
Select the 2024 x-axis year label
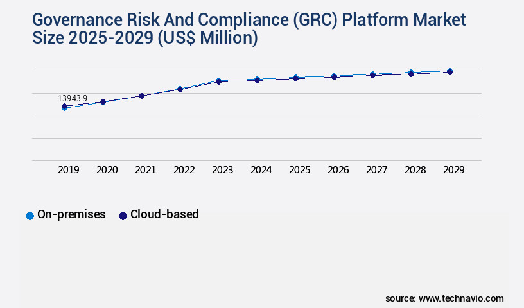[261, 170]
